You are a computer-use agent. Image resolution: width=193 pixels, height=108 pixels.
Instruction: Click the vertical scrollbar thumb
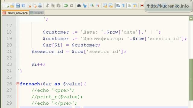[191, 79]
